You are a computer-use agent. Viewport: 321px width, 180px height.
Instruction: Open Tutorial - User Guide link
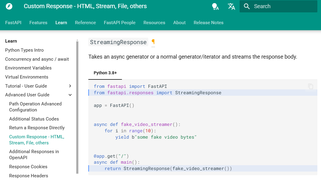click(x=26, y=86)
